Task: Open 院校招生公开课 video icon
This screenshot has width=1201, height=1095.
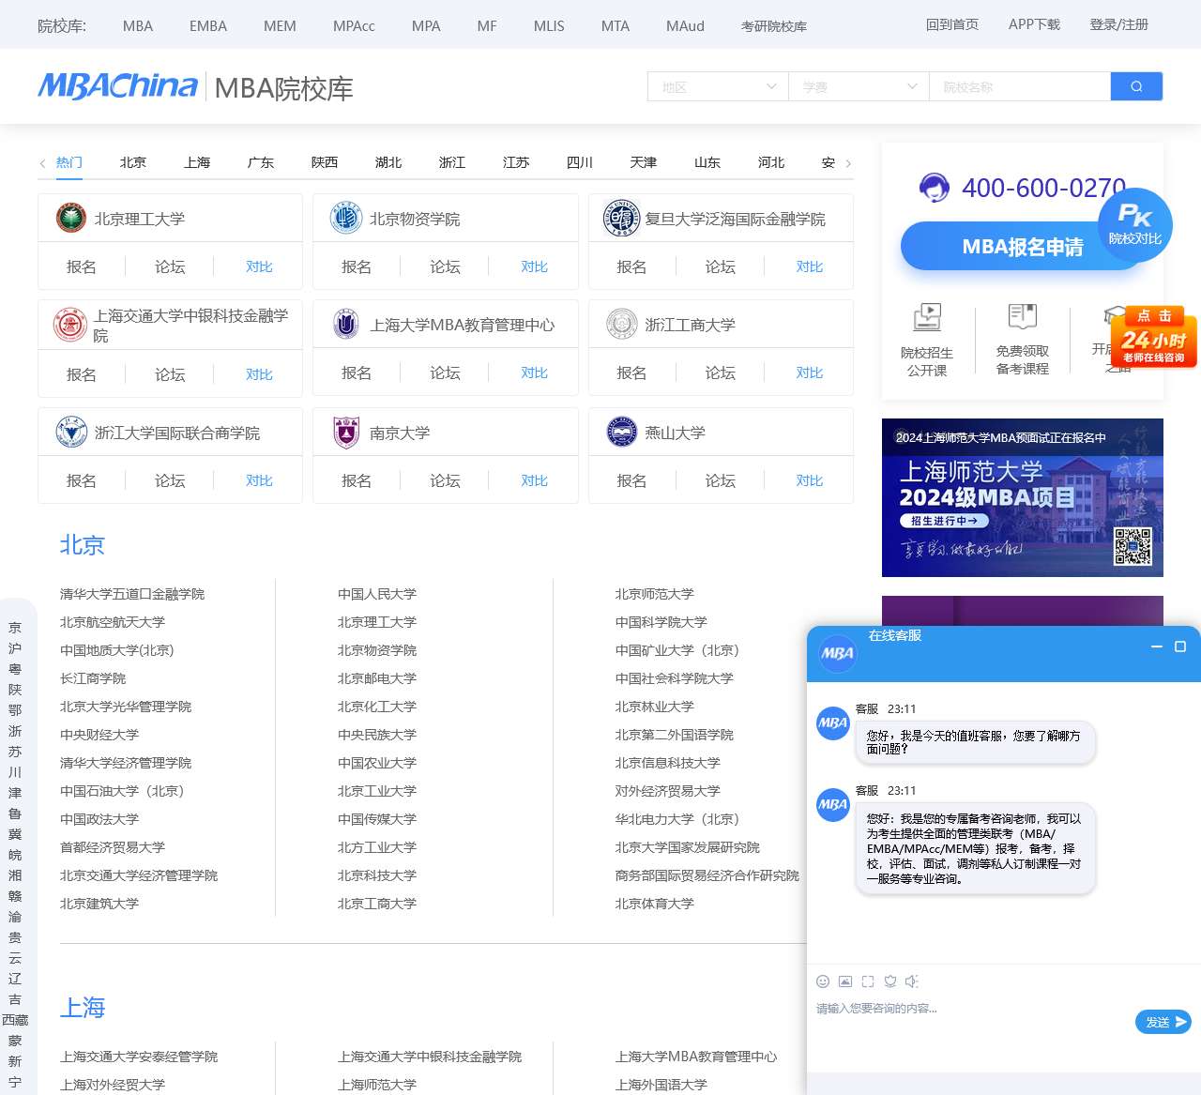Action: [927, 316]
